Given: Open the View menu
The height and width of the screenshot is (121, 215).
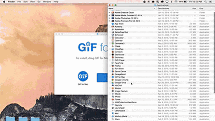Looking at the screenshot, I should 33,2.
